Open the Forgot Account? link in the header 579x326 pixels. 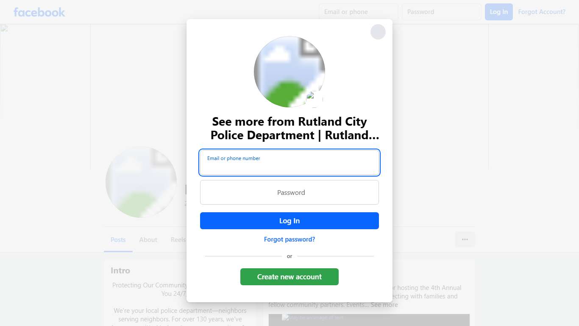(541, 12)
